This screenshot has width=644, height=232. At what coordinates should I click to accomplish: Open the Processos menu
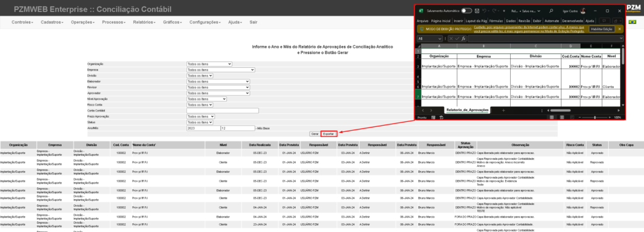[114, 22]
